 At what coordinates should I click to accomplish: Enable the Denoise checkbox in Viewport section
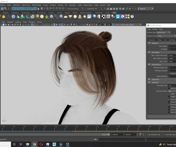[169, 88]
